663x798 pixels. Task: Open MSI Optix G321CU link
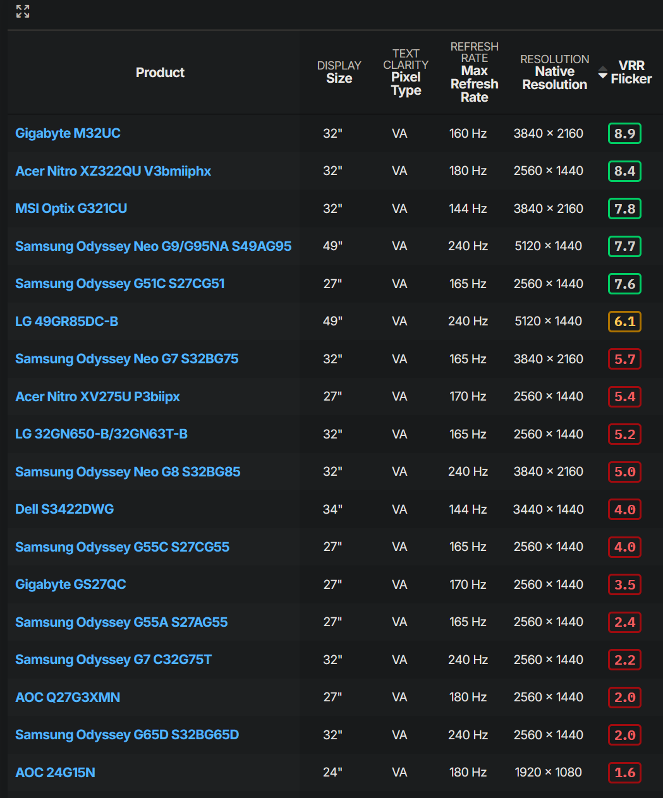click(x=71, y=209)
